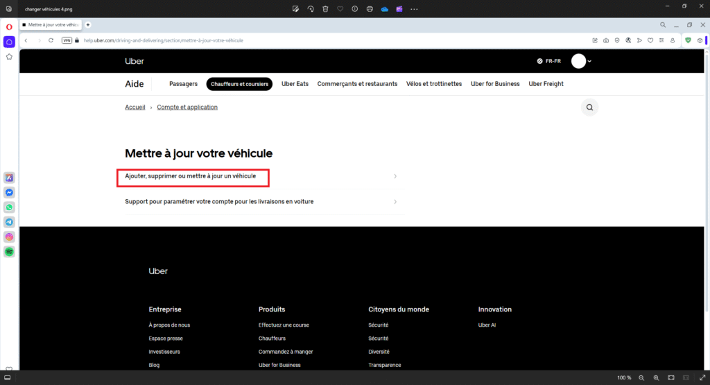Screen dimensions: 710x385
Task: Click the Opera logo in sidebar
Action: tap(9, 27)
